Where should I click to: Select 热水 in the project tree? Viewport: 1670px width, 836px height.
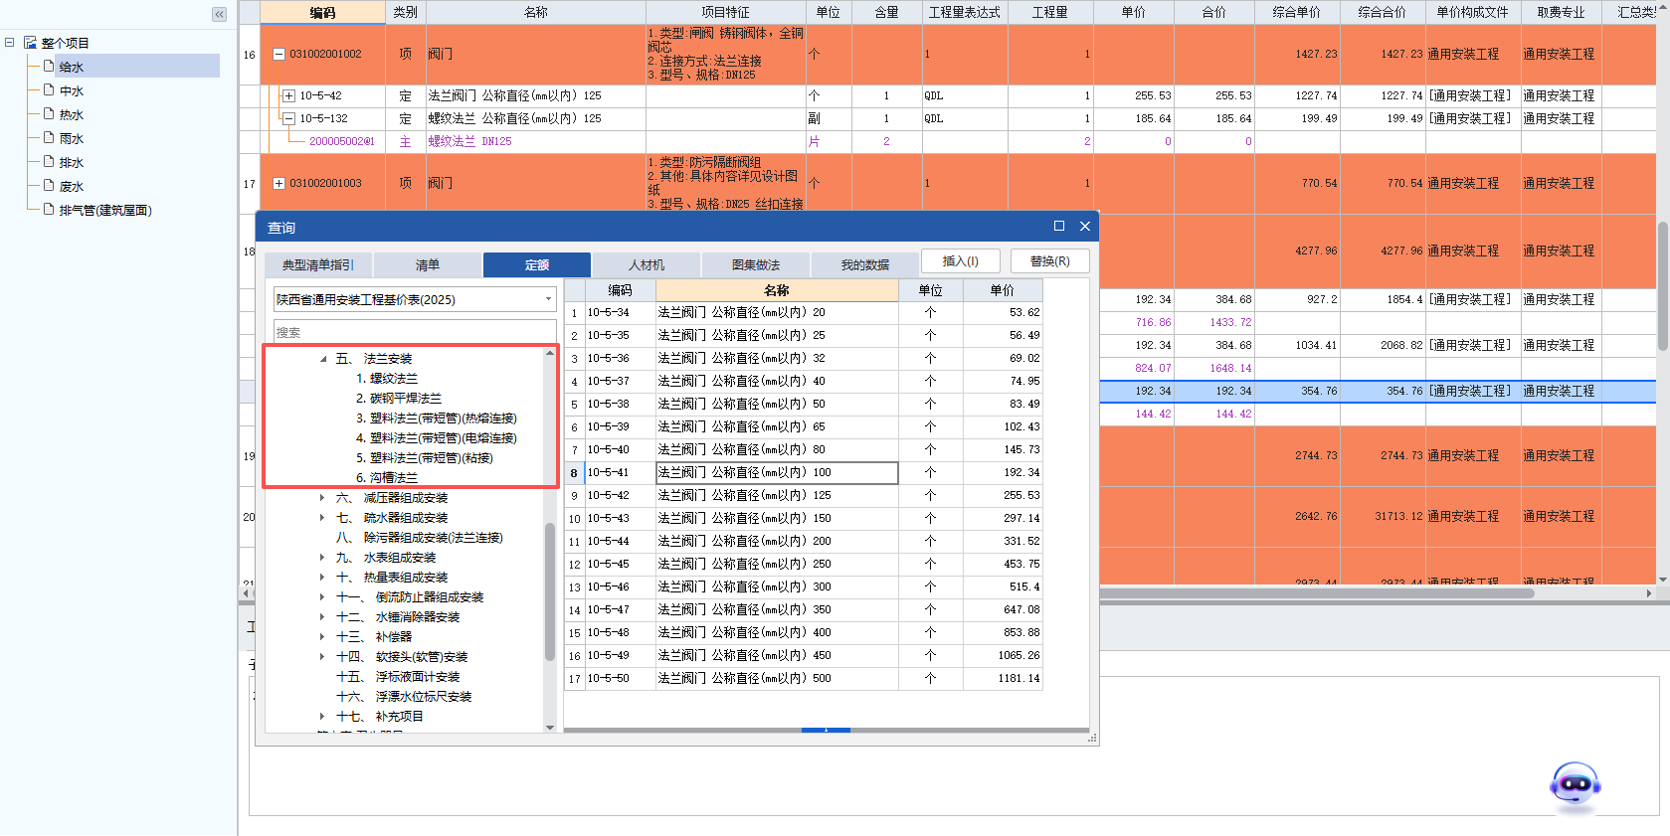(72, 115)
